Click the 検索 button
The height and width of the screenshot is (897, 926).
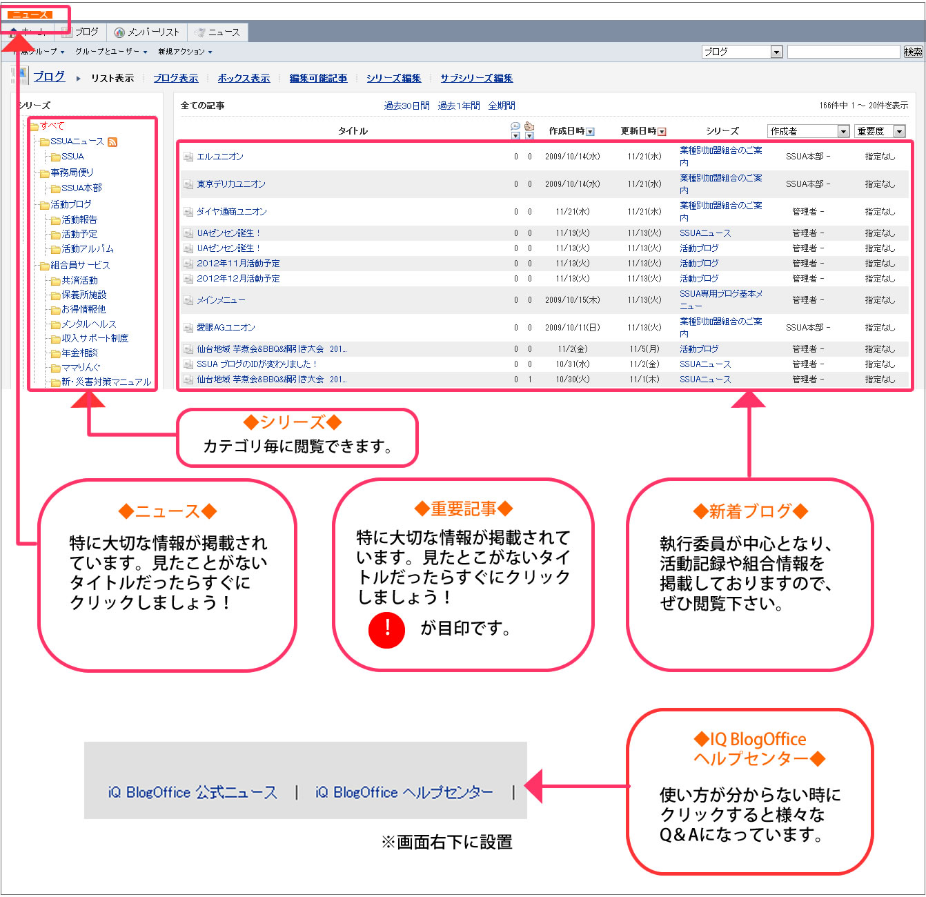[913, 52]
